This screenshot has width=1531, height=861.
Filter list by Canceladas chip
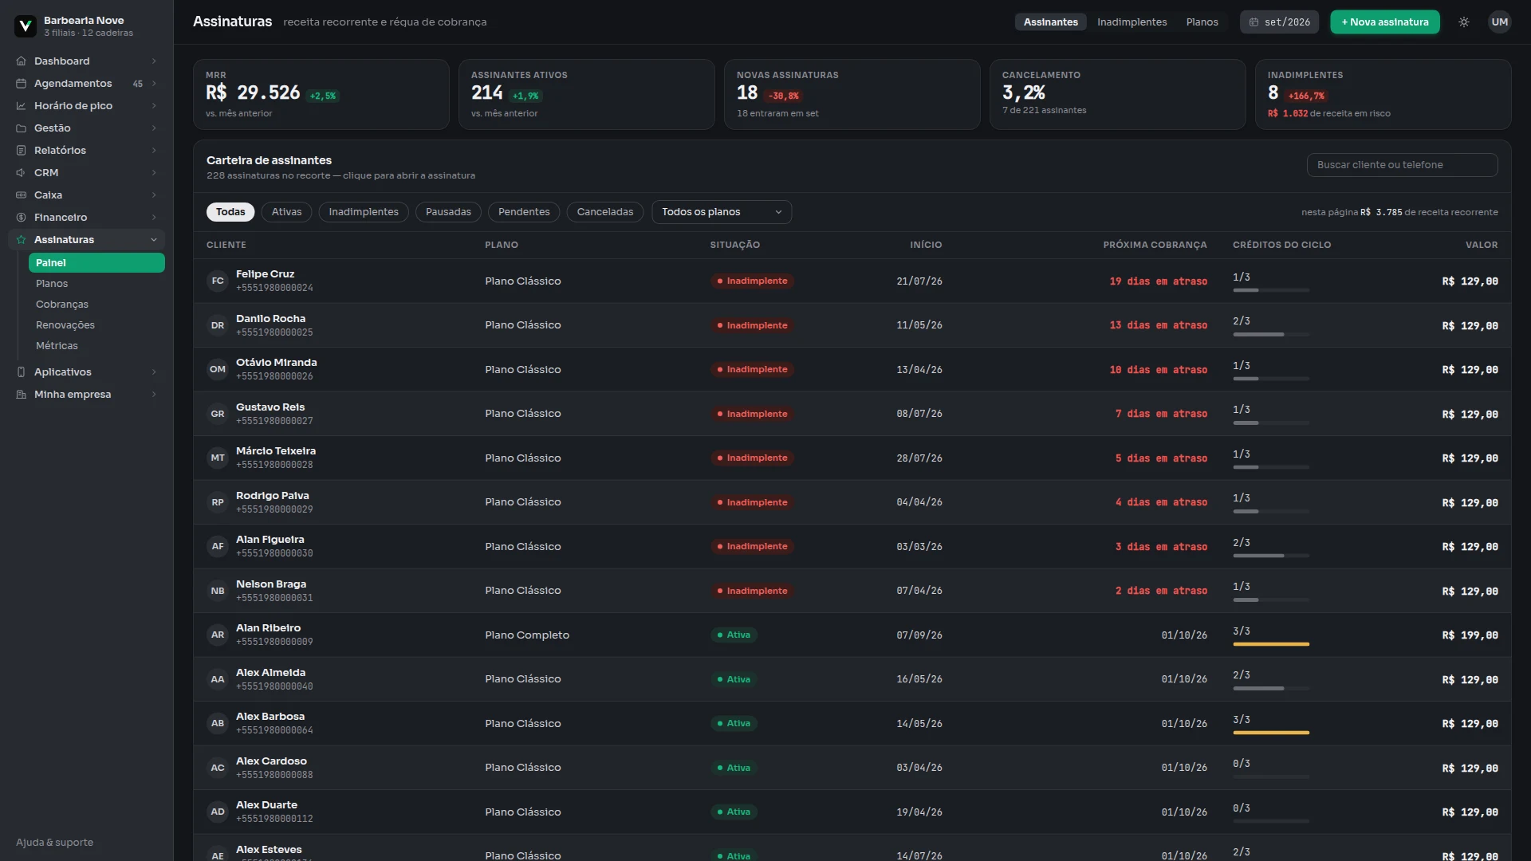(605, 212)
